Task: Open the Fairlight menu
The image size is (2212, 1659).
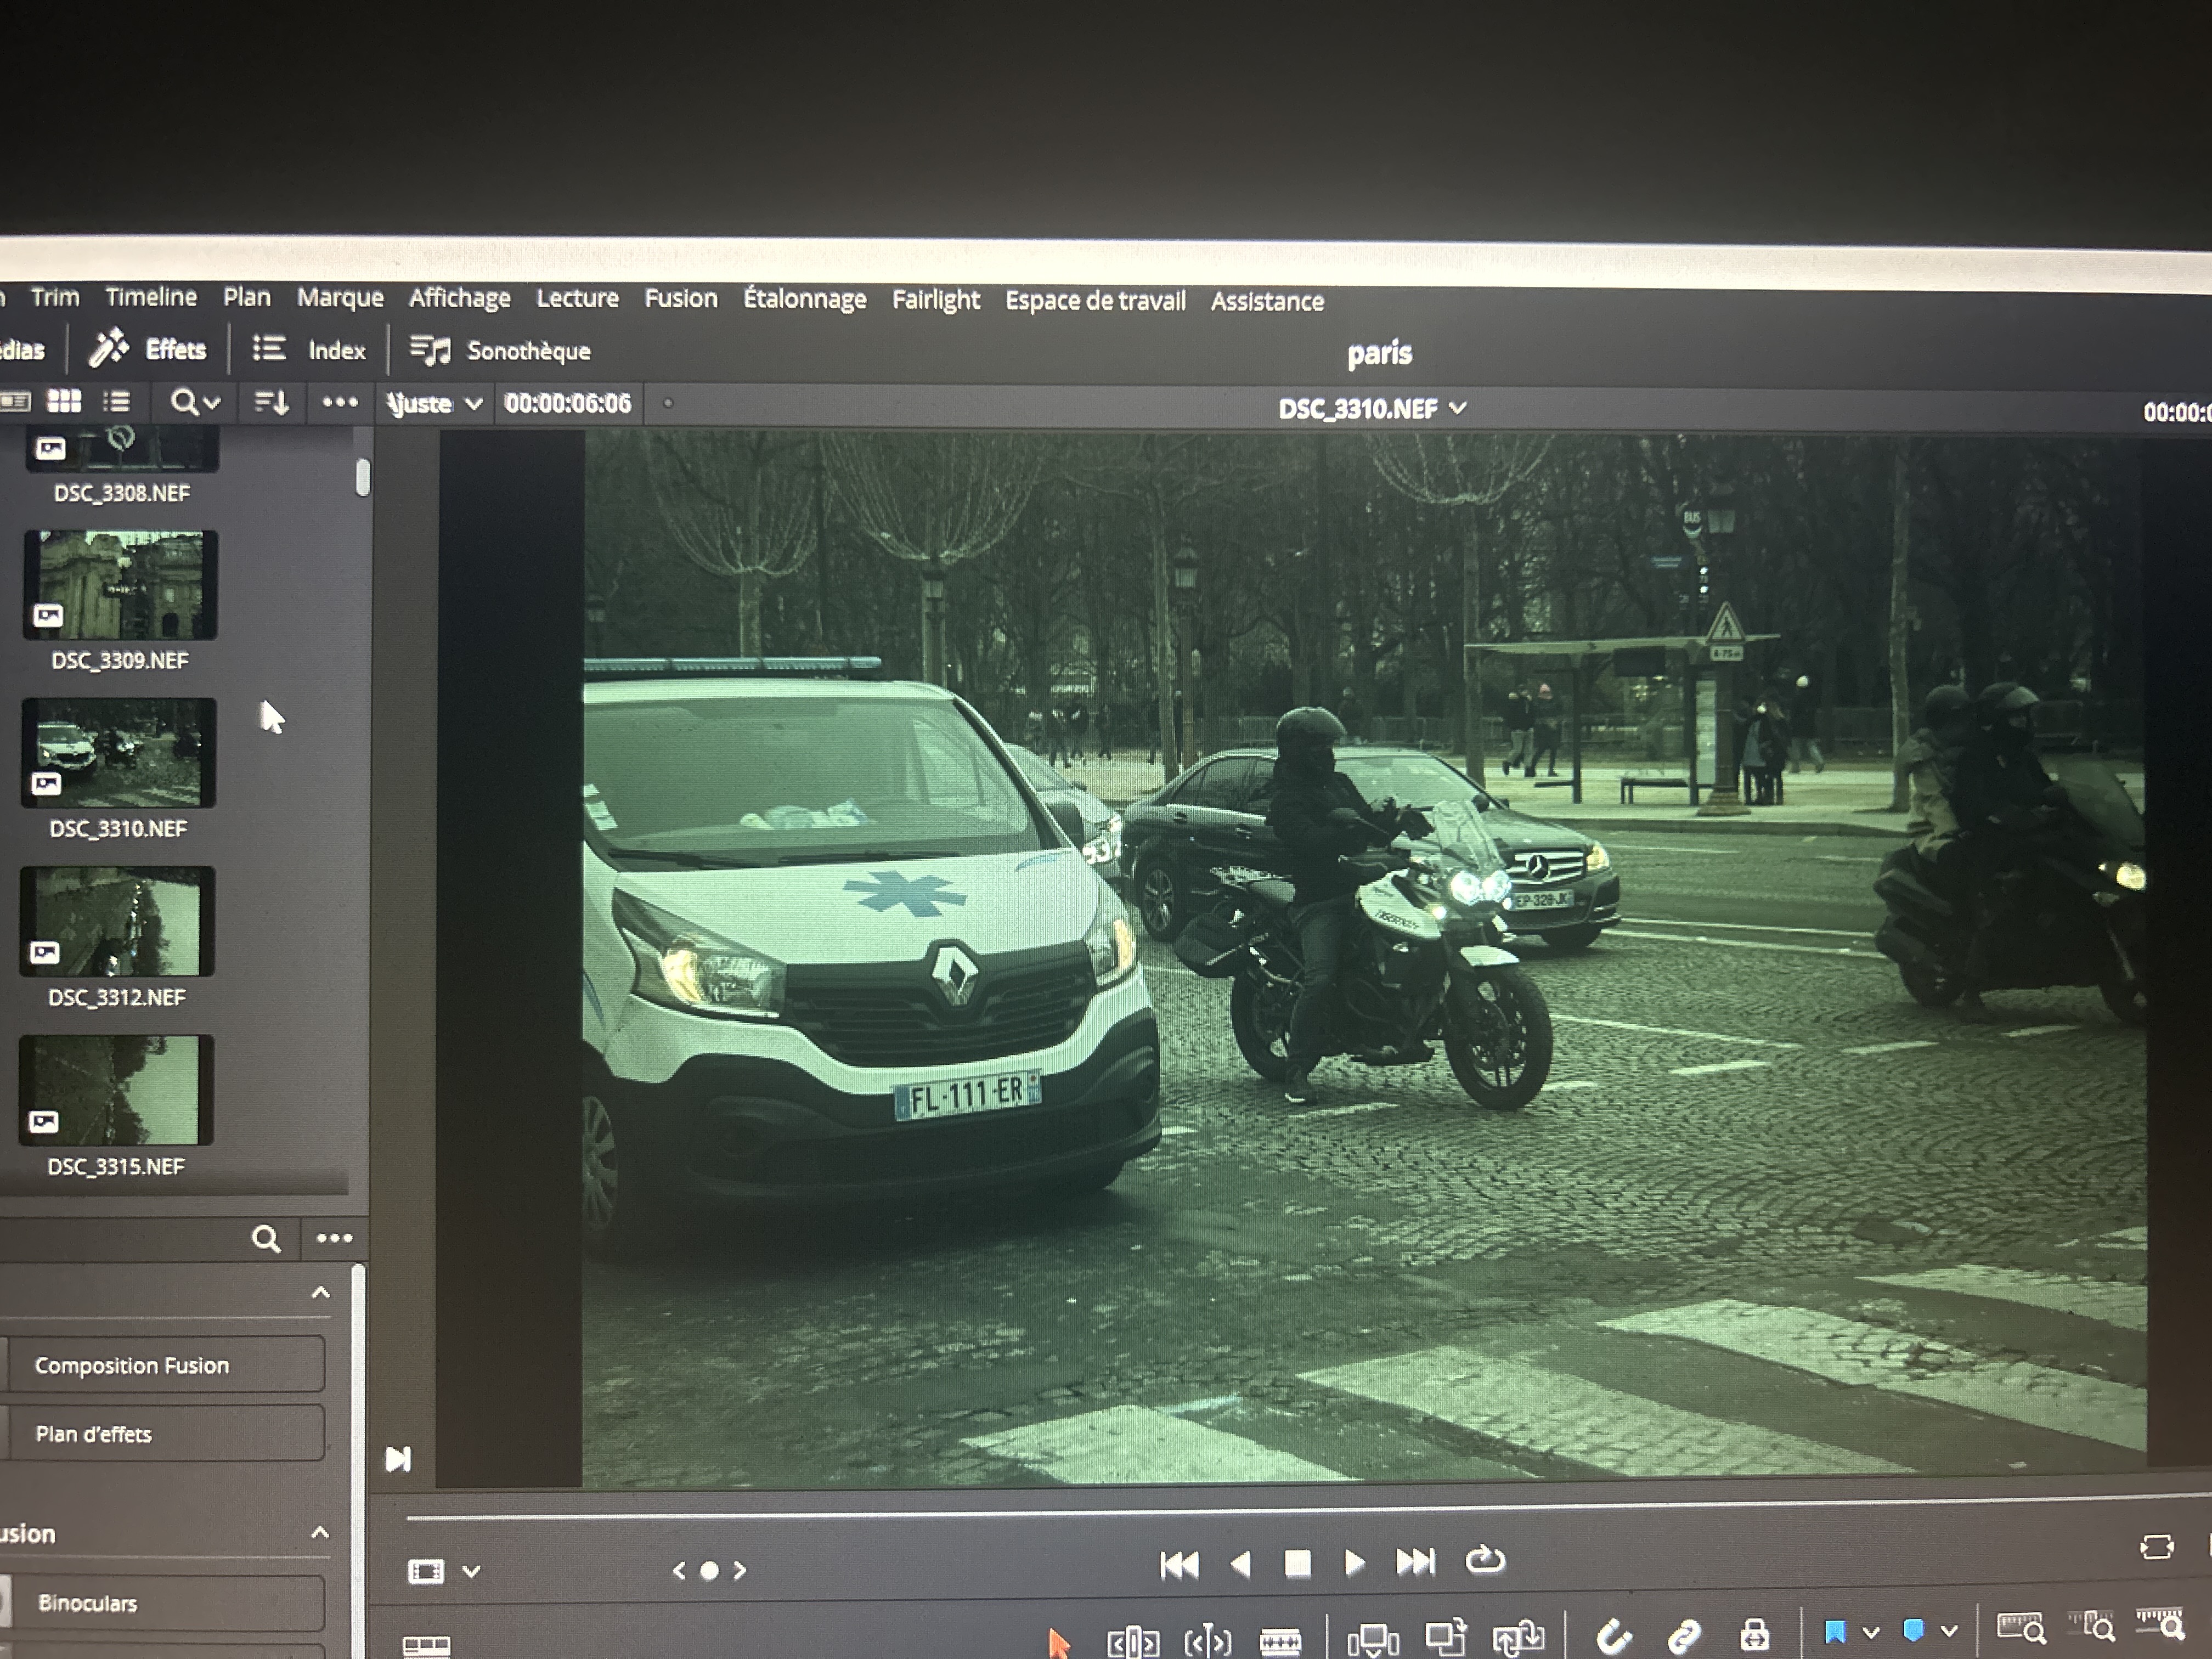Action: (x=935, y=300)
